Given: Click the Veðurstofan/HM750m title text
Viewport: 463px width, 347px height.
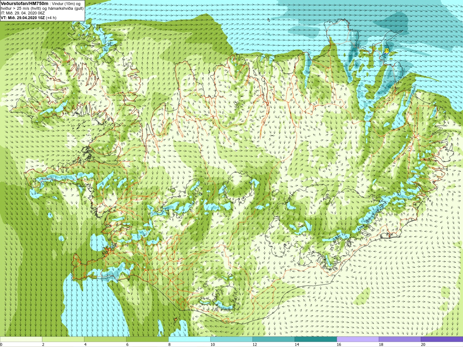Looking at the screenshot, I should tap(24, 3).
